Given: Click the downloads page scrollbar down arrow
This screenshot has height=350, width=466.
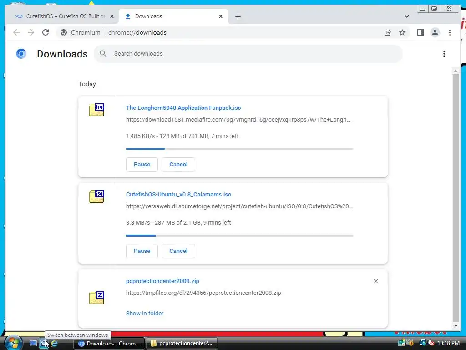Looking at the screenshot, I should (x=455, y=325).
